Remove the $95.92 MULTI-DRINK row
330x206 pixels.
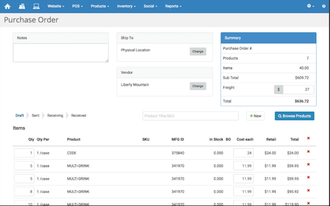tap(309, 190)
